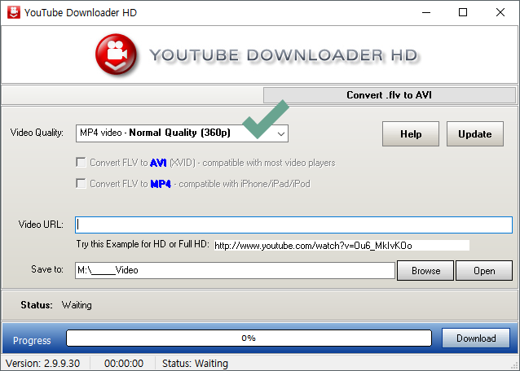
Task: Open Help
Action: pos(411,133)
